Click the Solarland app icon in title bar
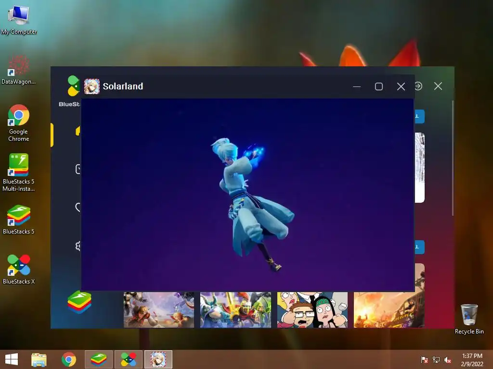This screenshot has width=493, height=369. pos(92,86)
